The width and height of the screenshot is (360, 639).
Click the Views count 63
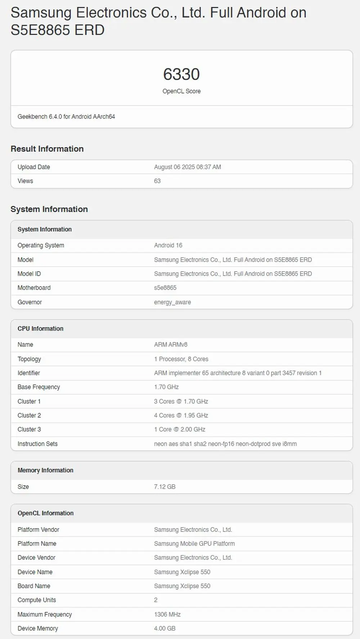[x=157, y=181]
